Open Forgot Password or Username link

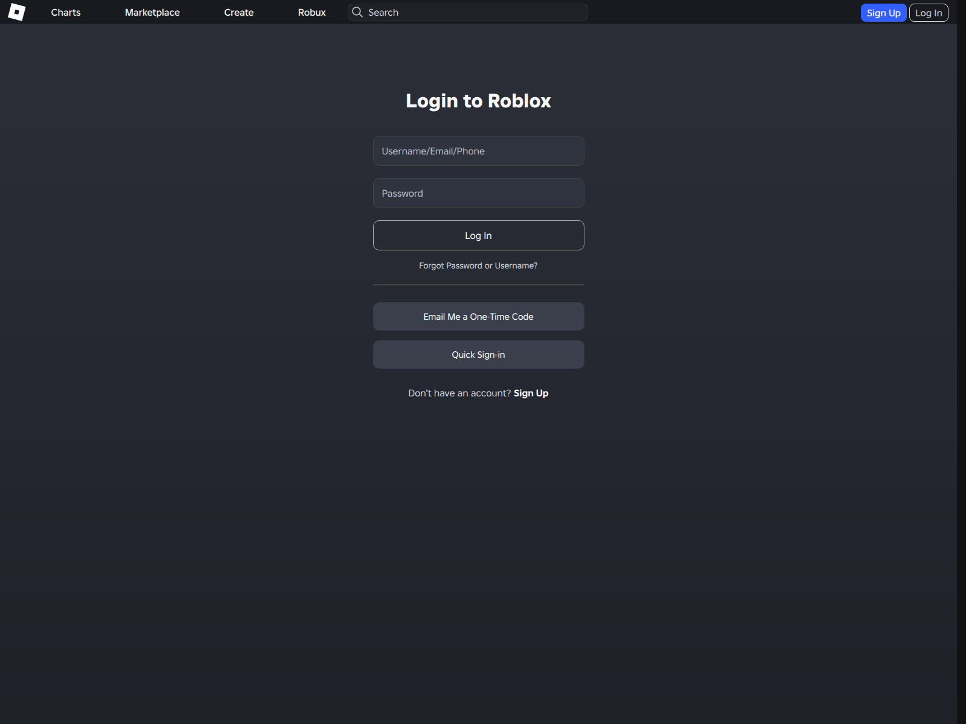(x=478, y=265)
